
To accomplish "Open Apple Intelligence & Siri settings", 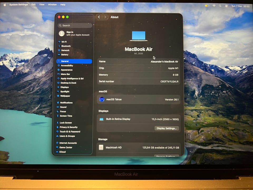I will 70,79.
